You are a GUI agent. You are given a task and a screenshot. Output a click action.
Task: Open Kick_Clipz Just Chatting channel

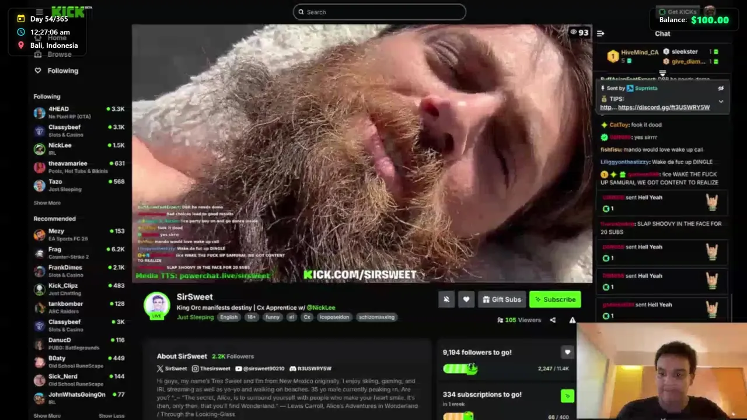coord(79,289)
